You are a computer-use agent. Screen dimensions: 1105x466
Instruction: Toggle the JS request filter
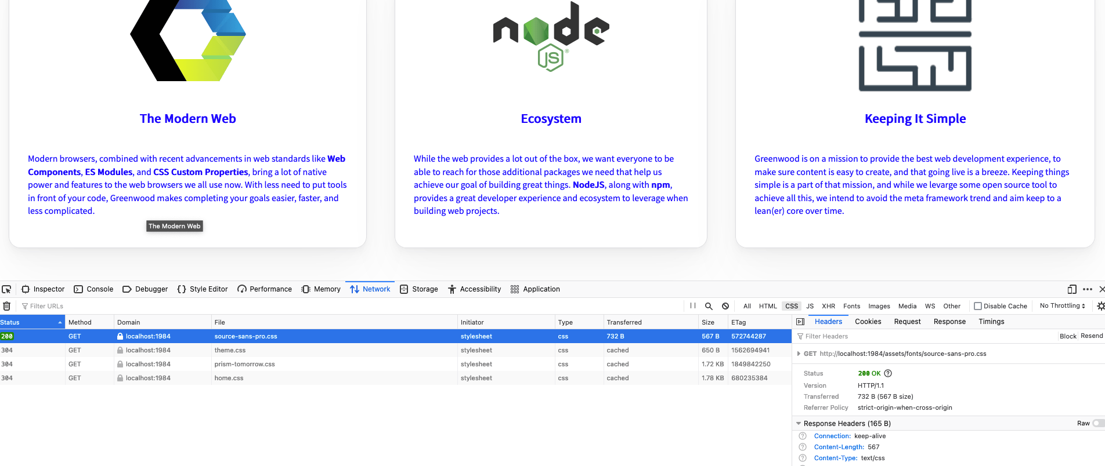pos(810,306)
